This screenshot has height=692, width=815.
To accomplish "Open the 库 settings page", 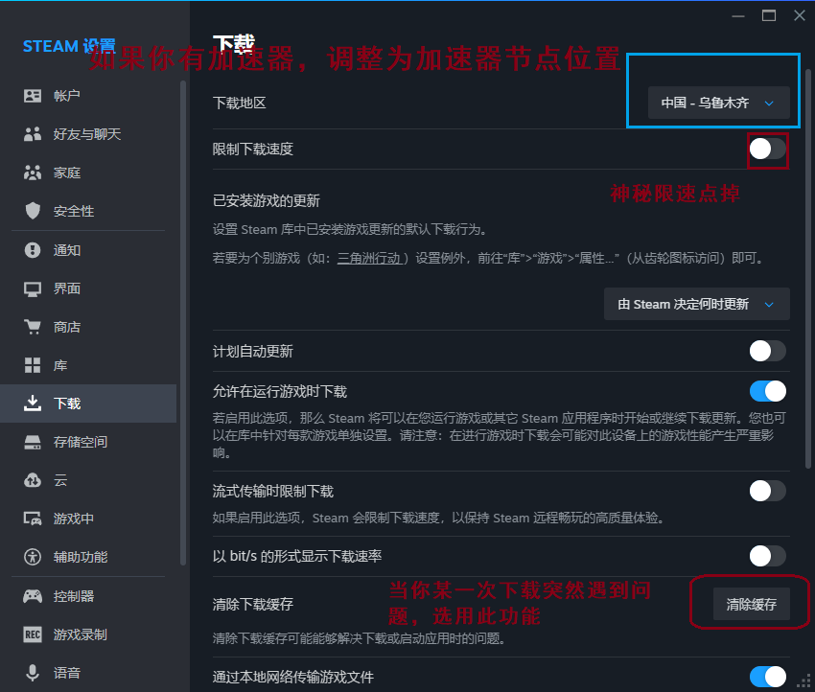I will point(88,365).
